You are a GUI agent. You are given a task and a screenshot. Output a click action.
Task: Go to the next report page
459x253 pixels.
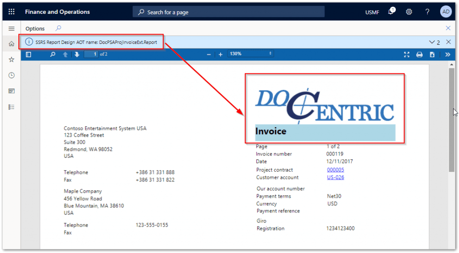point(77,54)
